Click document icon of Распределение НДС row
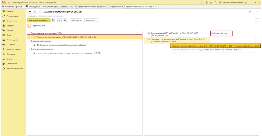This screenshot has width=262, height=136. coord(149,34)
